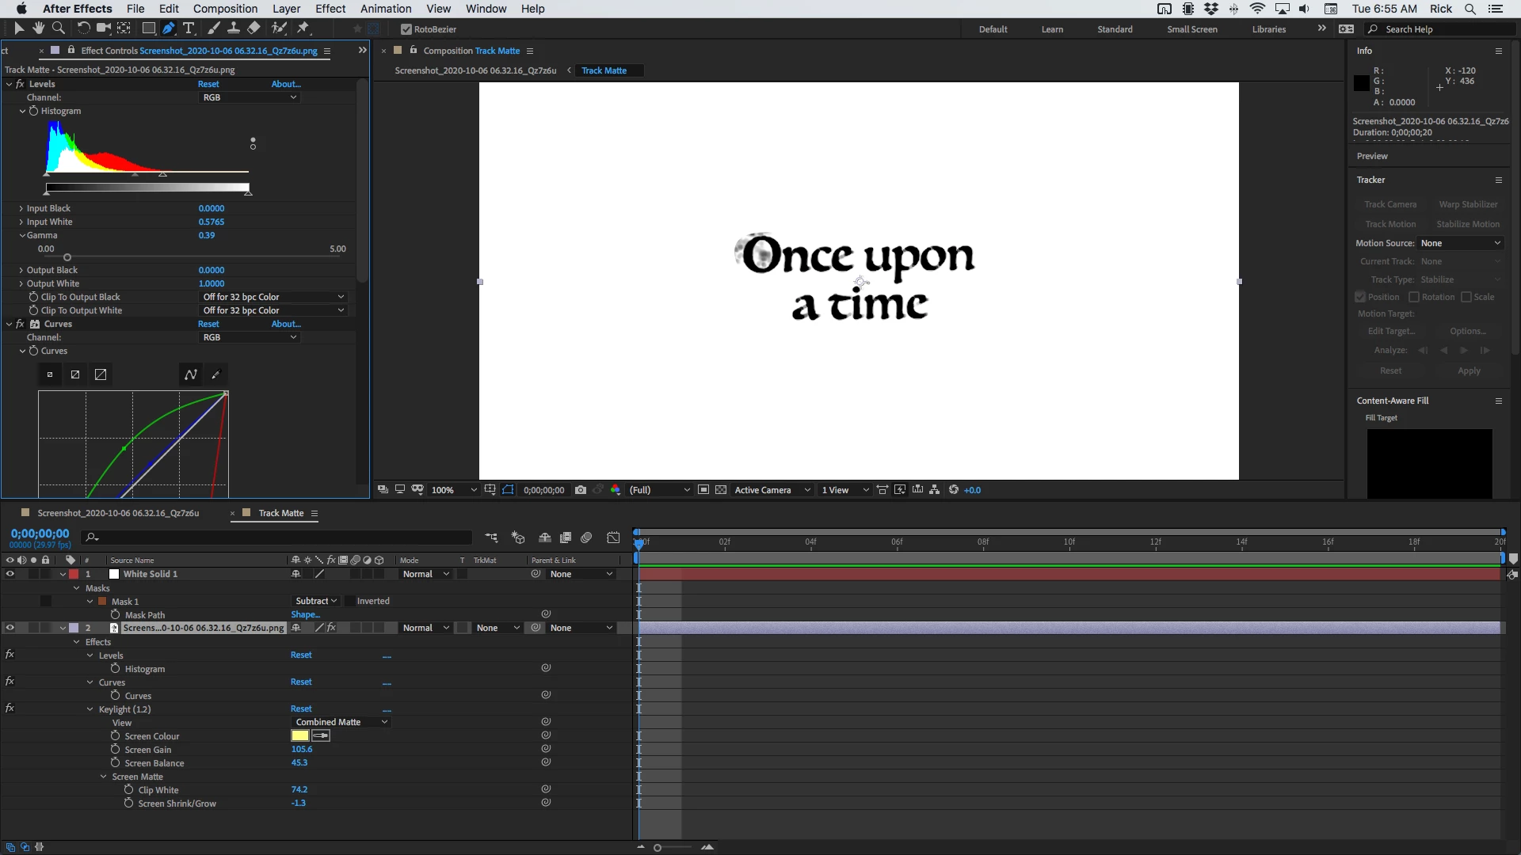Open the Levels Channel RGB dropdown
1521x855 pixels.
(250, 97)
